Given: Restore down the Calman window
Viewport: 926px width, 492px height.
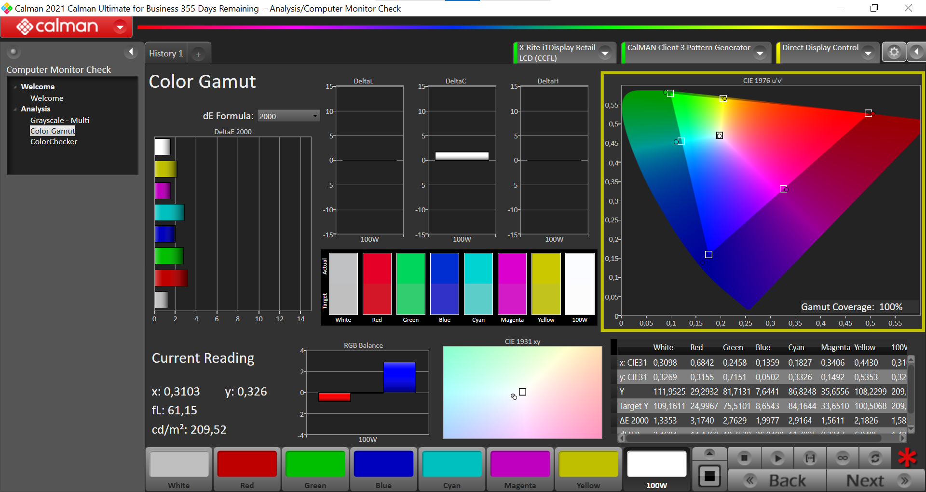Looking at the screenshot, I should (x=874, y=8).
